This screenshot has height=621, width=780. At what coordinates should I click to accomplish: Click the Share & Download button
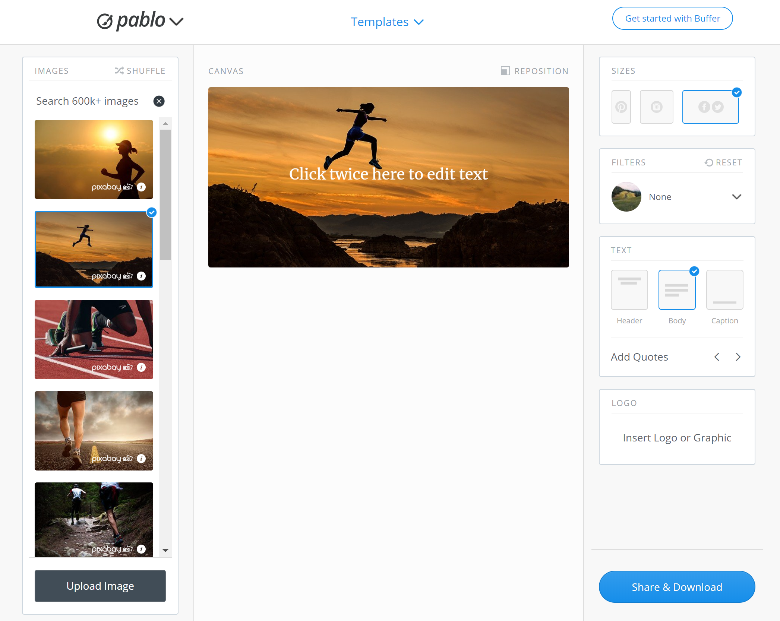(677, 587)
